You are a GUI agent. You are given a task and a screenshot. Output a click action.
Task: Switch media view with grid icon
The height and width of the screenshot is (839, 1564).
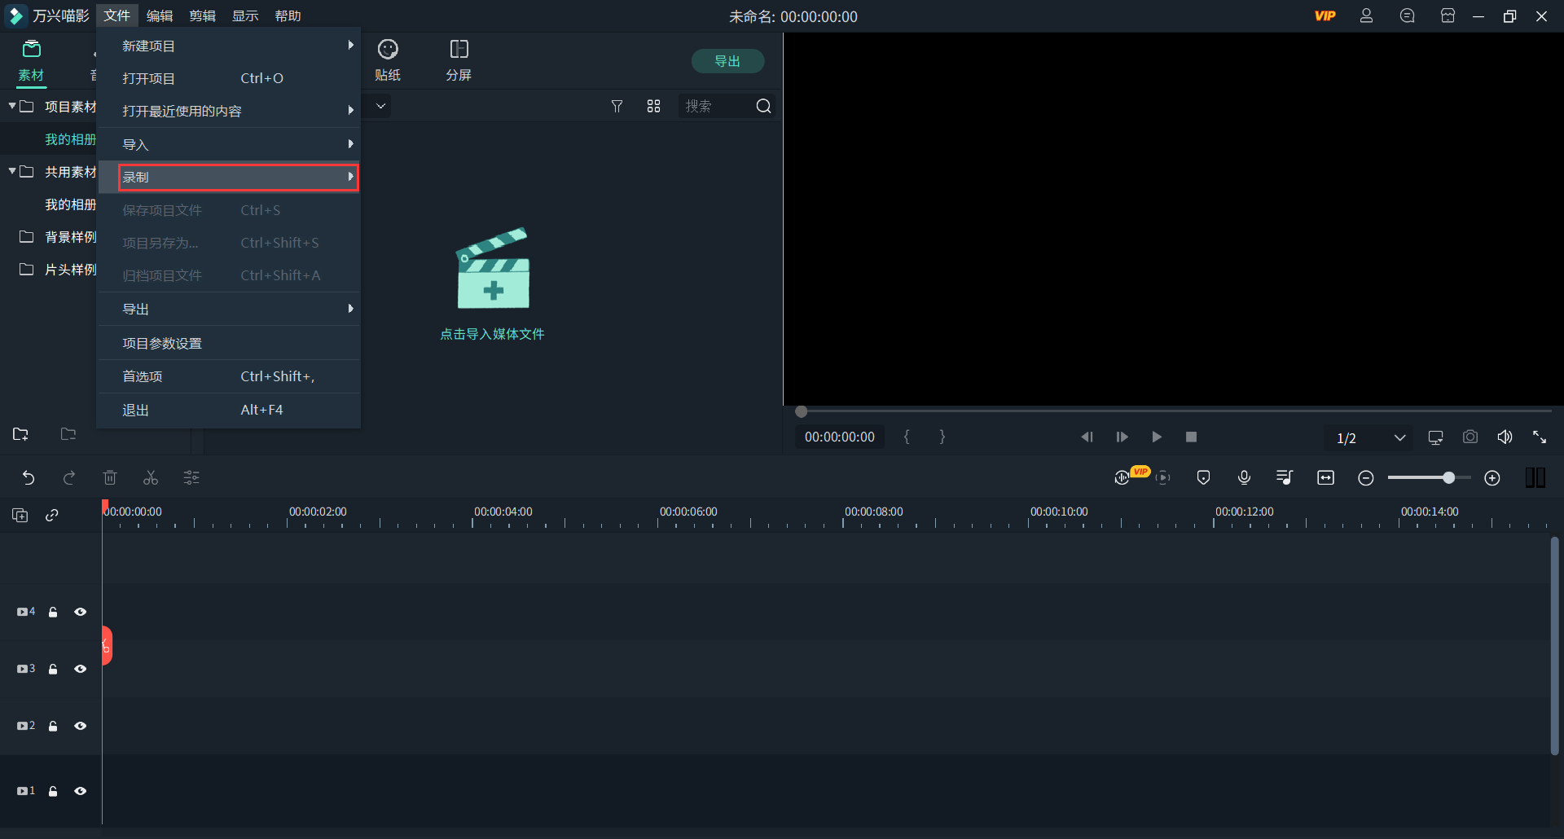pos(653,107)
